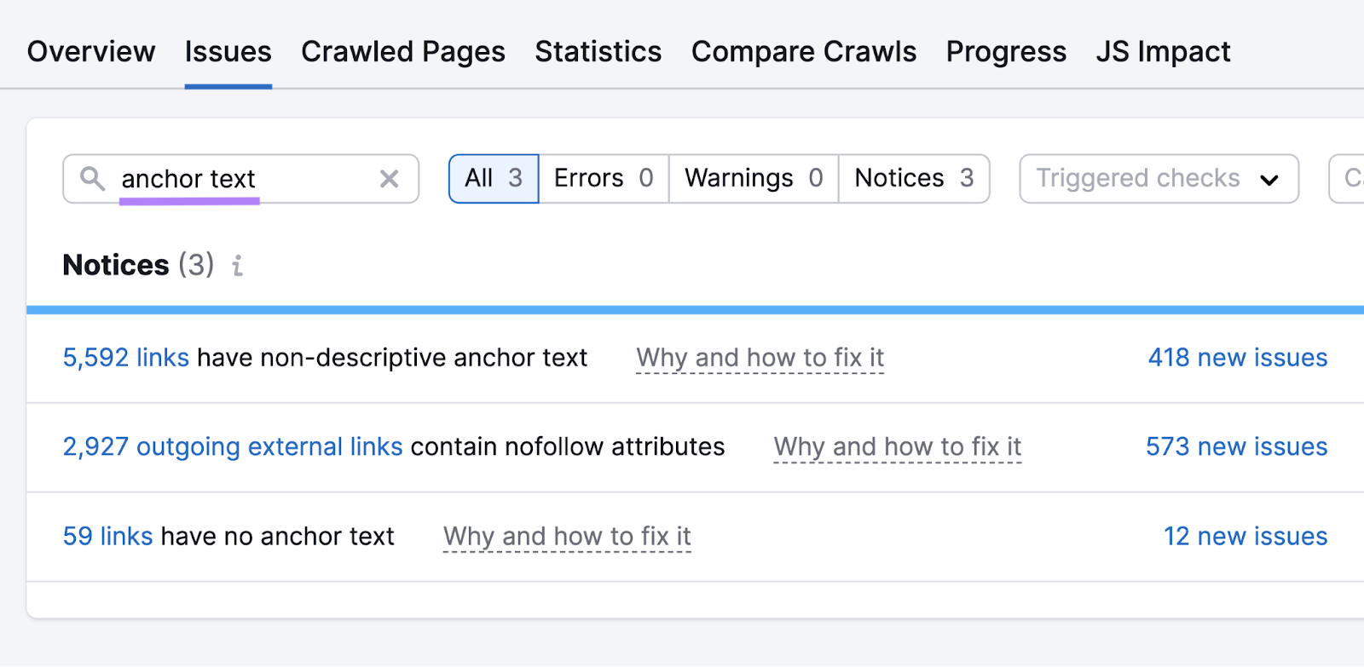View the 418 new issues
The width and height of the screenshot is (1364, 667).
tap(1238, 358)
